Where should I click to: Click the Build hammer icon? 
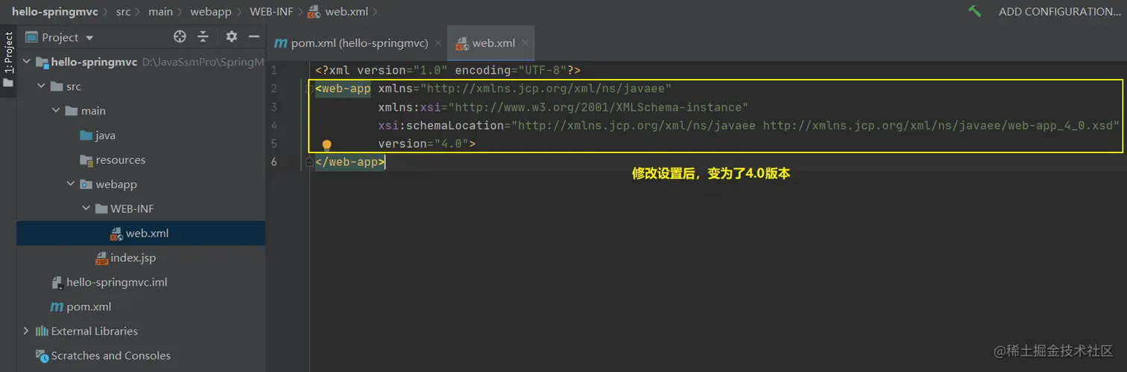[x=974, y=11]
